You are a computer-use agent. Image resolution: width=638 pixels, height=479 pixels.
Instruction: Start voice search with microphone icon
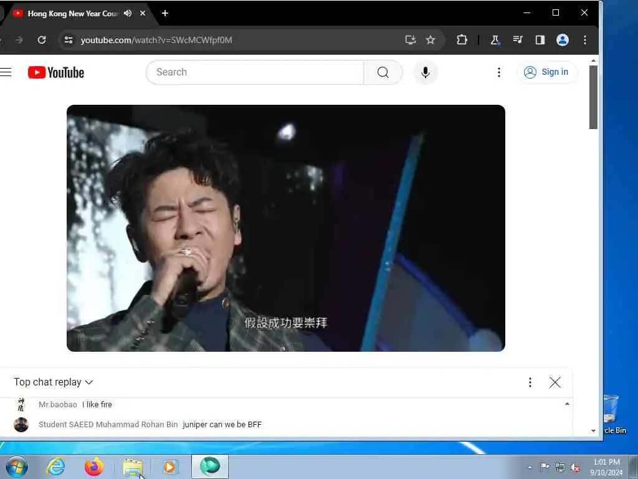coord(425,72)
